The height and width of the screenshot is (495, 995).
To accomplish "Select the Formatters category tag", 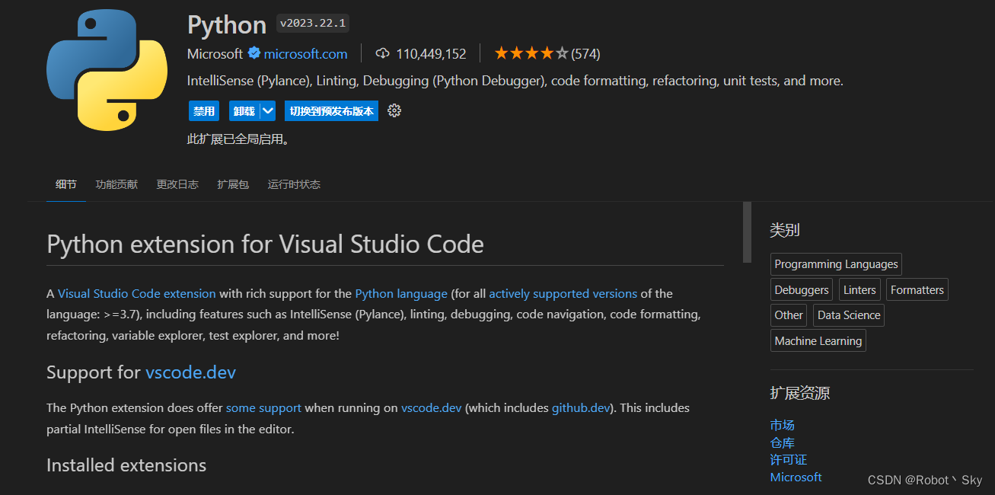I will pyautogui.click(x=917, y=290).
